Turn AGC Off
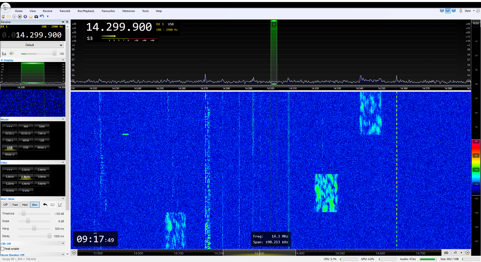481x262 pixels. coord(6,205)
